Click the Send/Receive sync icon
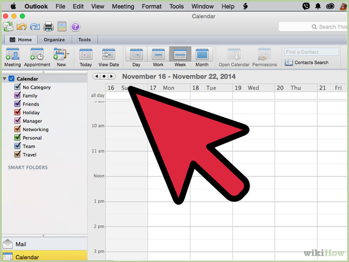The width and height of the screenshot is (349, 262). click(8, 27)
